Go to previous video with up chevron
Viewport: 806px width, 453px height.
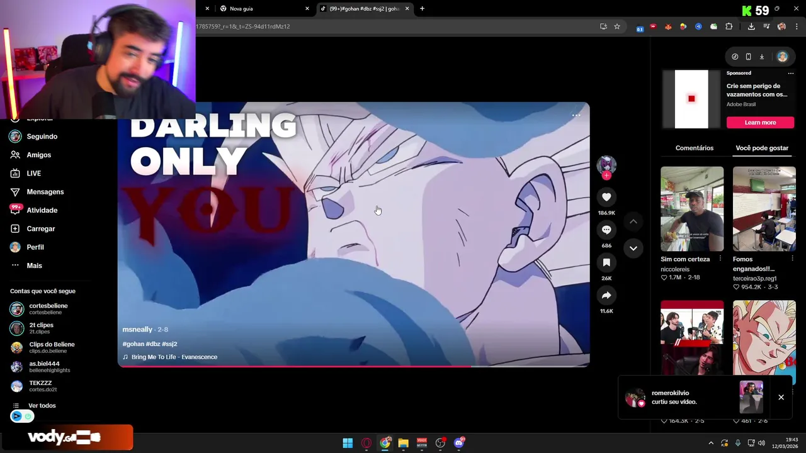pos(633,221)
